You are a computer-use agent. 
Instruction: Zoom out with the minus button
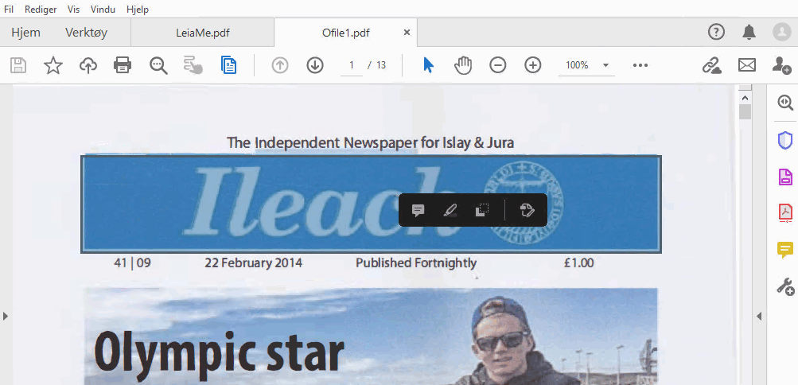(498, 65)
